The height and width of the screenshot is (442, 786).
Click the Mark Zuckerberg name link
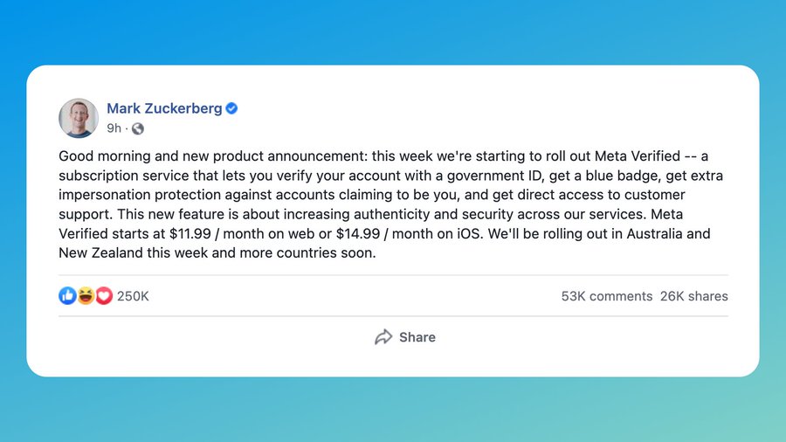click(x=164, y=108)
